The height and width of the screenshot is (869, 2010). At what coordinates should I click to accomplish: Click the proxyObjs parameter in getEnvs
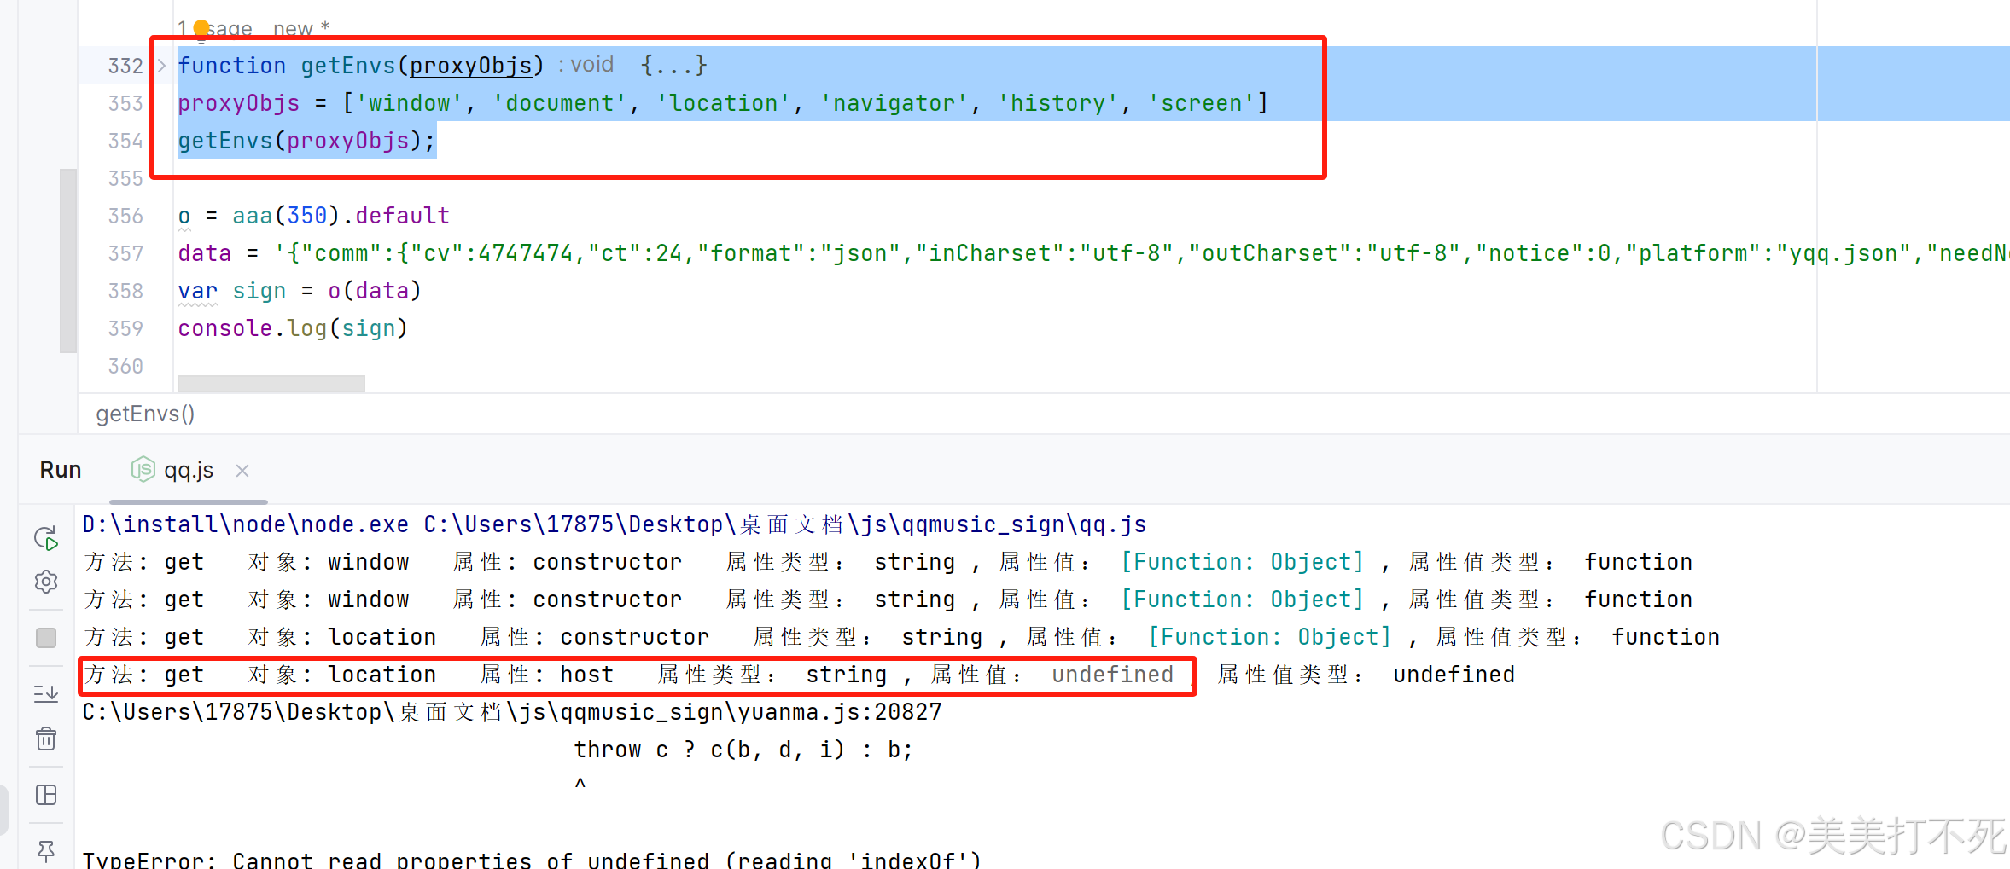pyautogui.click(x=470, y=65)
